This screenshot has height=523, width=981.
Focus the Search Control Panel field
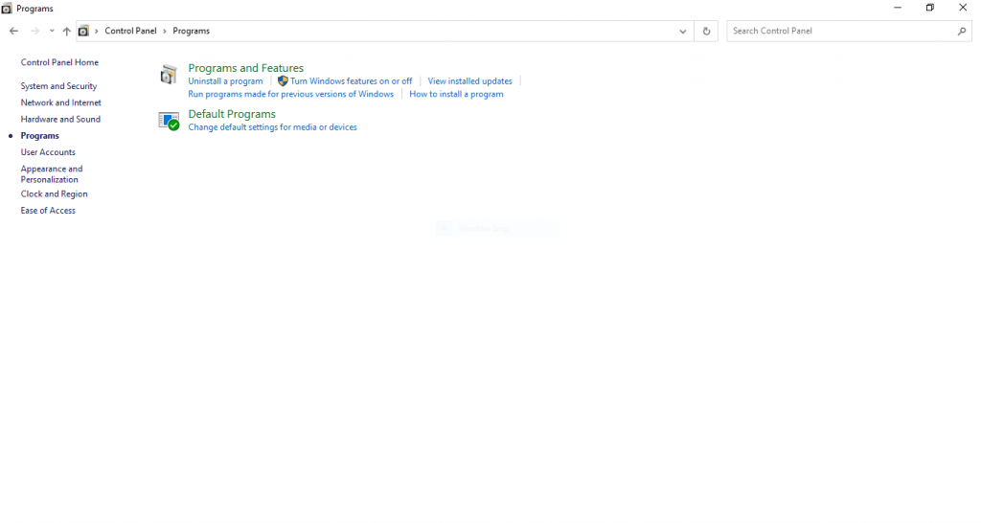click(841, 31)
